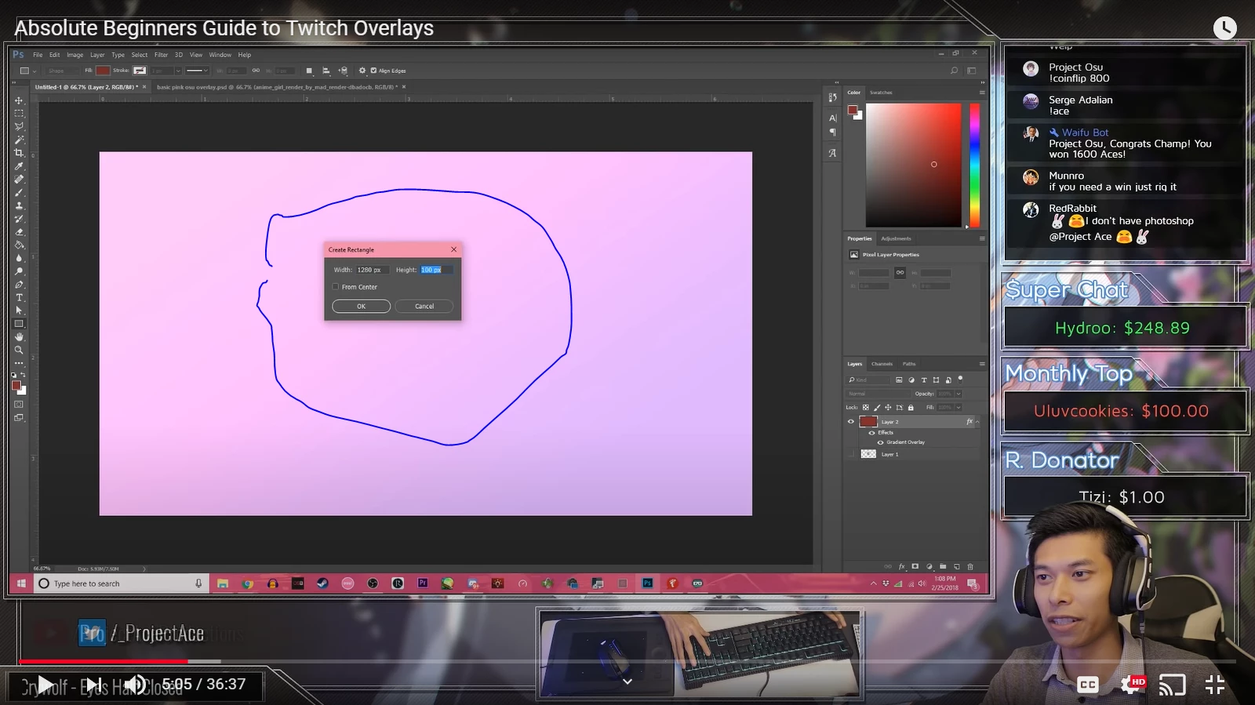1255x705 pixels.
Task: Open Steam from the Windows taskbar
Action: coord(322,583)
